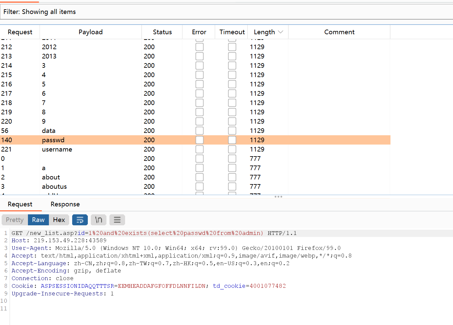Toggle word wrap icon in editor toolbar
This screenshot has height=325, width=453.
(80, 220)
